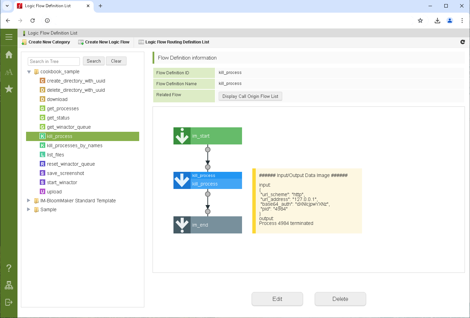470x318 pixels.
Task: Click G icon beside get_winactor_queue
Action: coord(43,127)
